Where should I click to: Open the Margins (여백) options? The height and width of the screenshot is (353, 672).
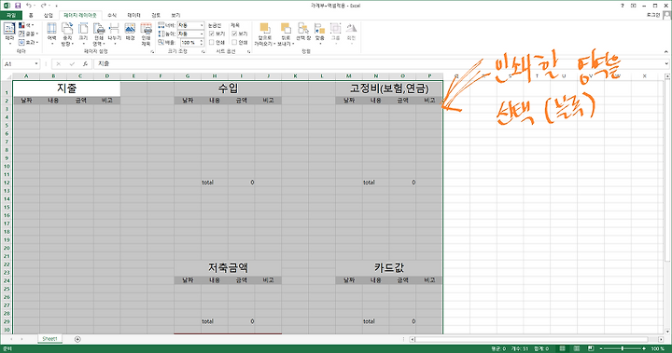coord(52,34)
